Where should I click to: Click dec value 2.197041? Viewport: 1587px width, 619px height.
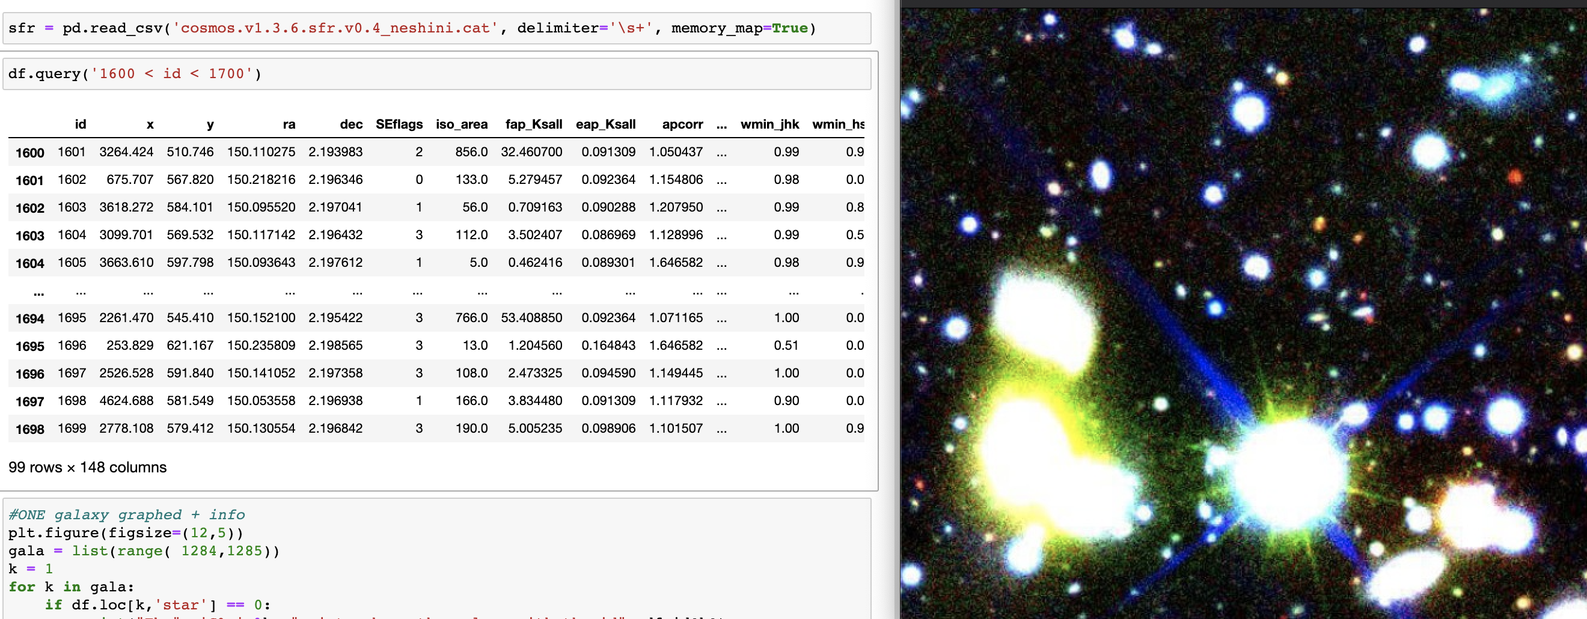coord(336,207)
